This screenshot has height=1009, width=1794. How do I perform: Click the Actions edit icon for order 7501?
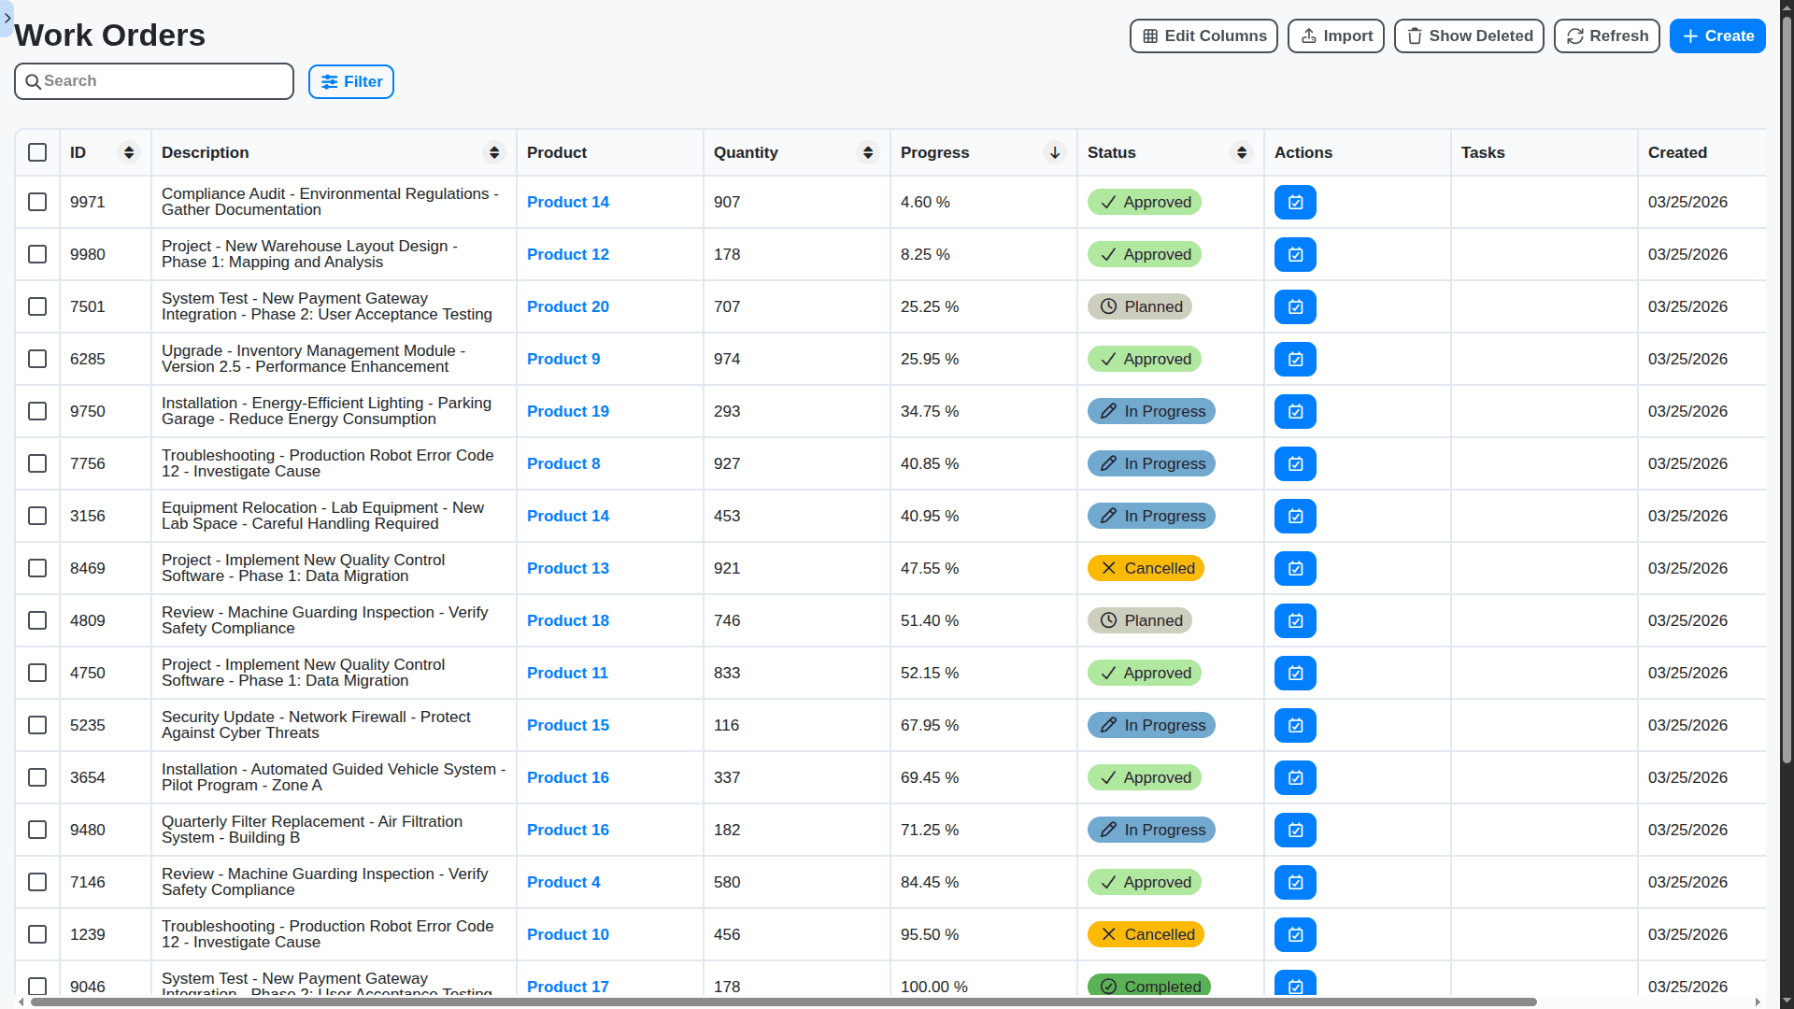coord(1295,306)
